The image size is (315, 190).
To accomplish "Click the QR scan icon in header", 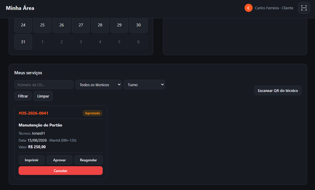I will [304, 8].
